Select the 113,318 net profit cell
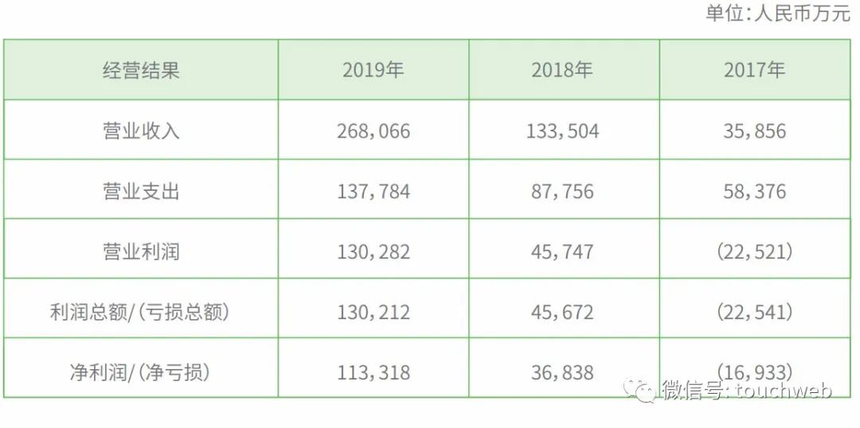The height and width of the screenshot is (428, 860). coord(373,372)
